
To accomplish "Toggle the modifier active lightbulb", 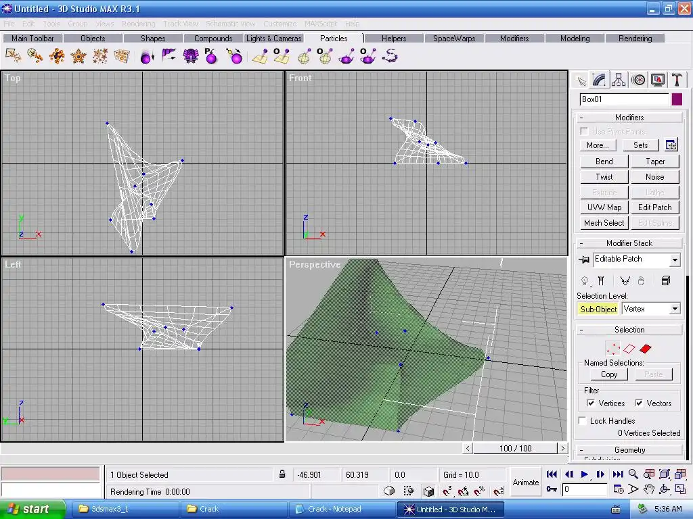I will pos(585,280).
